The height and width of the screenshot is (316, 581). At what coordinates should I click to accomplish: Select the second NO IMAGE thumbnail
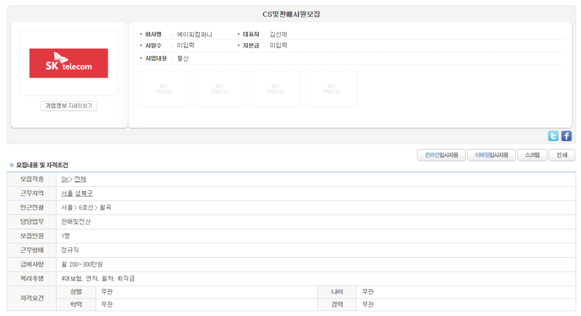coord(220,89)
